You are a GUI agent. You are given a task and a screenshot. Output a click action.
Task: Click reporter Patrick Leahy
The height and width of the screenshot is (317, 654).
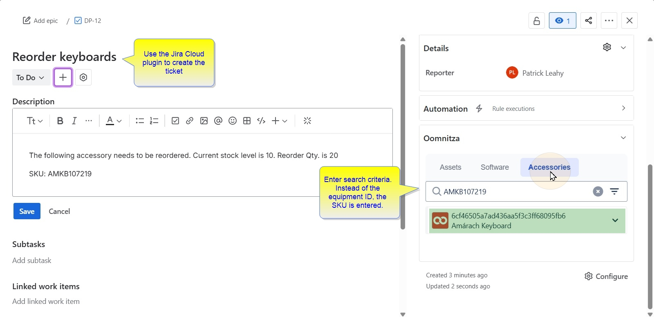[x=535, y=73]
